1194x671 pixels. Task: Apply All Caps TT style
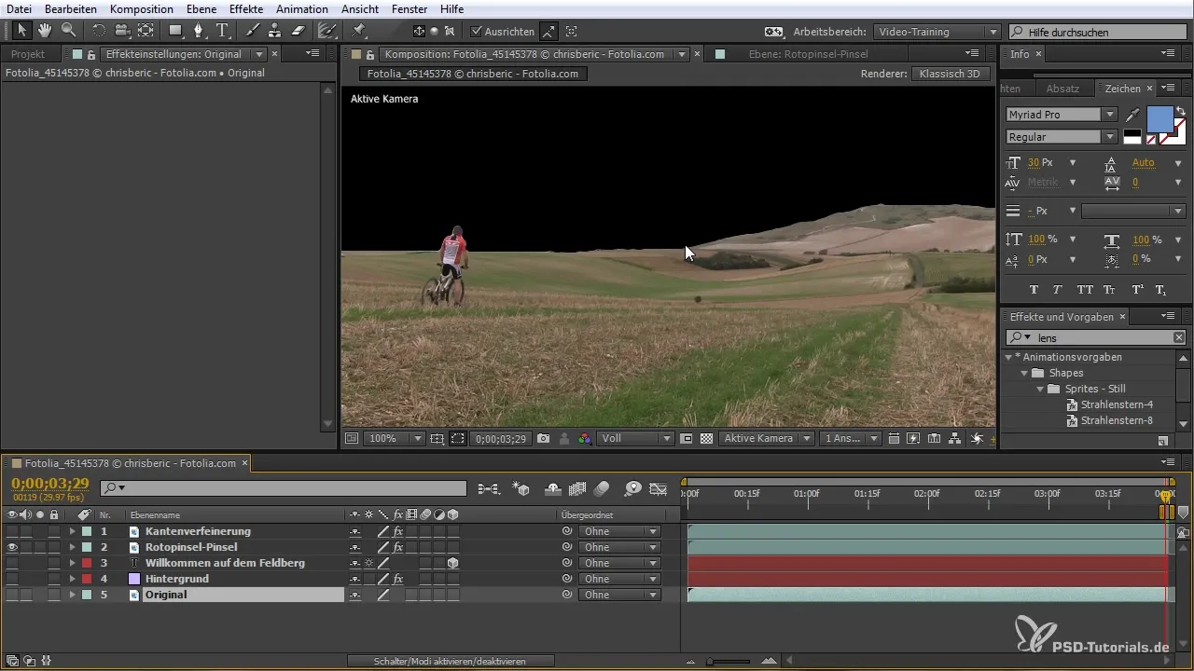[x=1085, y=290]
